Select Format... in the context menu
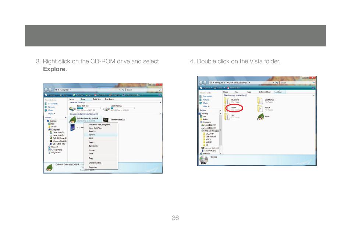 (x=100, y=150)
